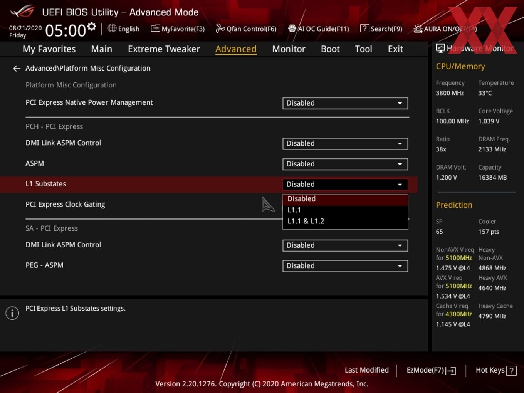Click the AURA light icon
This screenshot has width=524, height=393.
click(418, 29)
